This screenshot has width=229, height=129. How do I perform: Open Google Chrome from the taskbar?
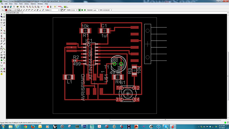(x=25, y=127)
